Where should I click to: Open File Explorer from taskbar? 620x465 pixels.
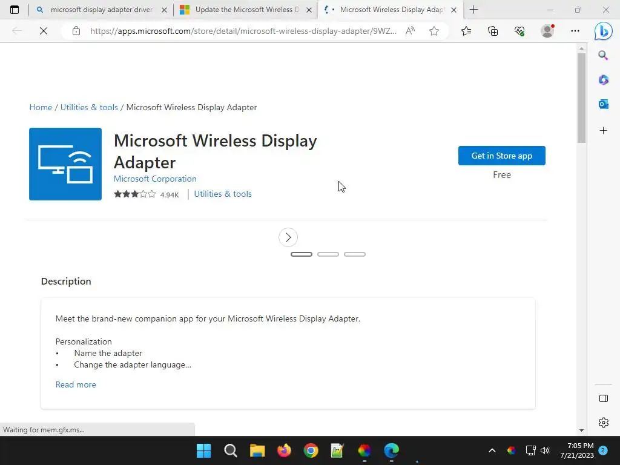[x=257, y=450]
